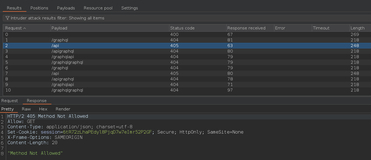Select request row 0 with status 400
This screenshot has height=160, width=371.
tap(187, 35)
